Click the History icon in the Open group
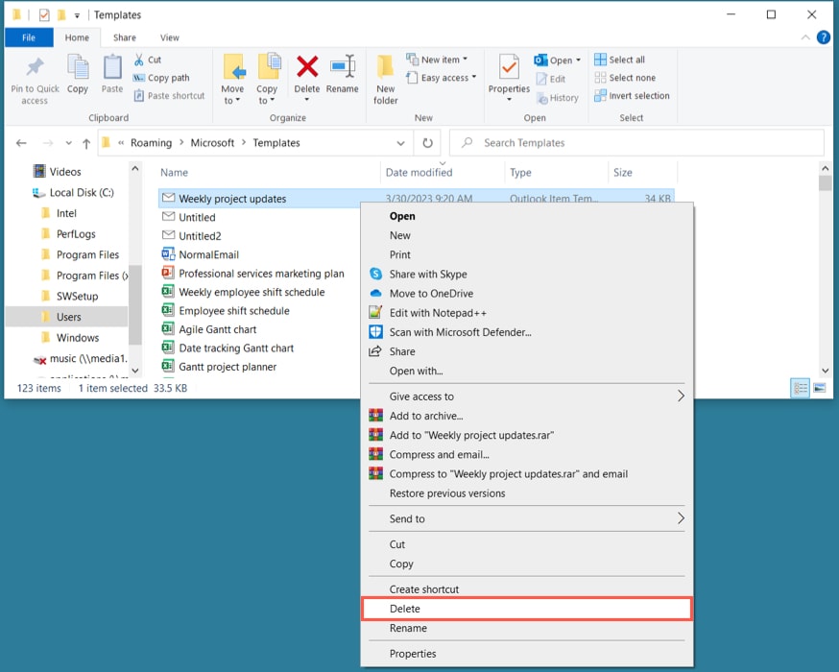 [566, 97]
